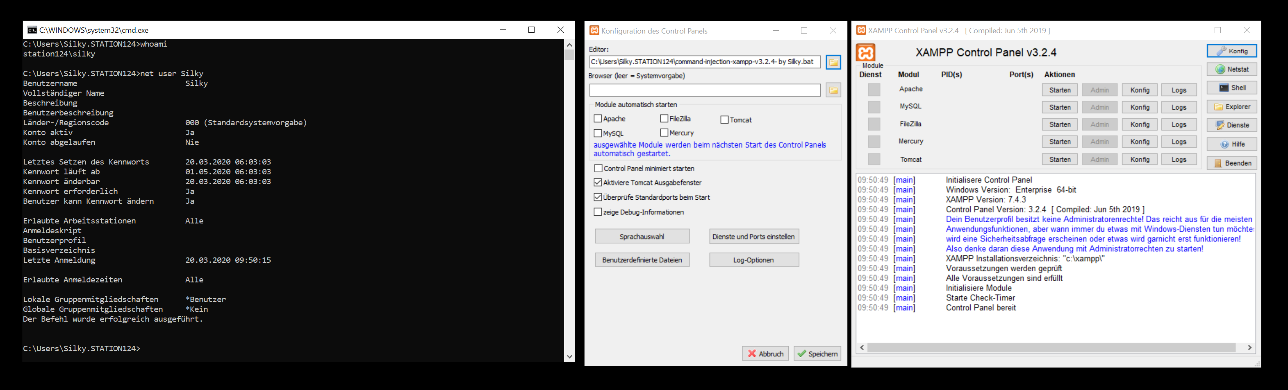1288x390 pixels.
Task: Open Benutzerdefinierte Dateien
Action: pyautogui.click(x=642, y=260)
